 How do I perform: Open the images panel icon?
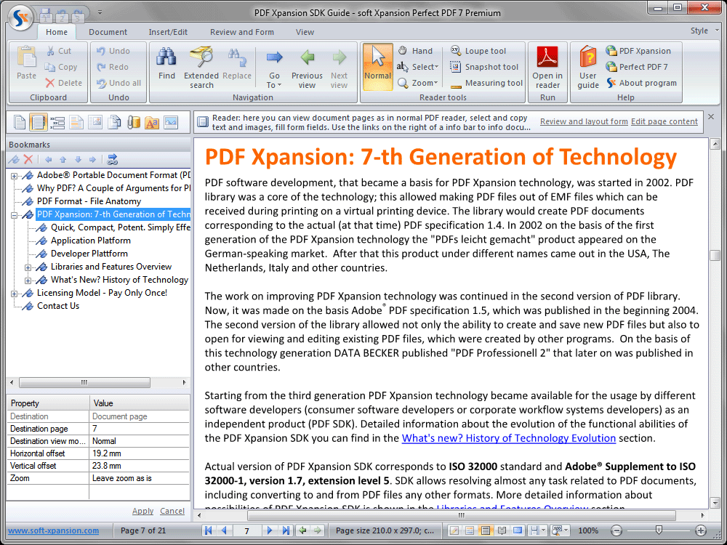(x=171, y=122)
